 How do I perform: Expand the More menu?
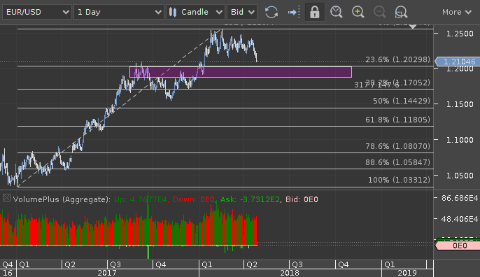456,12
